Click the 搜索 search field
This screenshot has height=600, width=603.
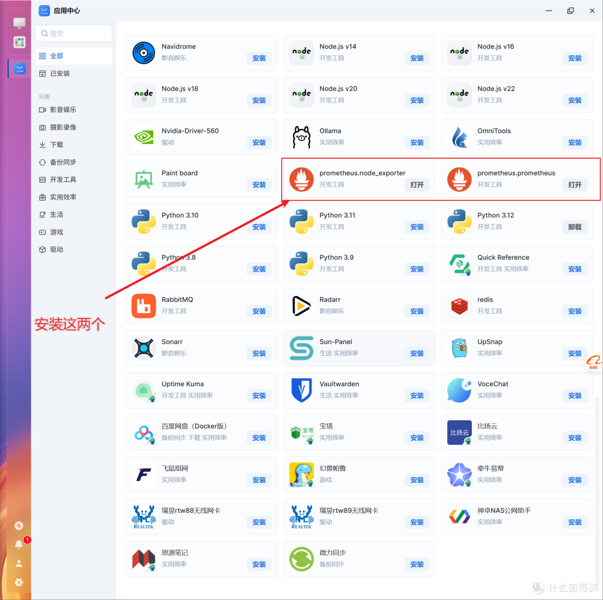tap(74, 34)
